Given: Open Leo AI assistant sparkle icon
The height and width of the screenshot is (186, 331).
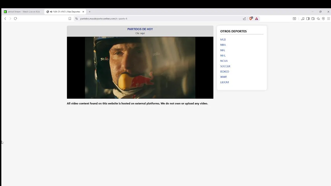Looking at the screenshot, I should 318,19.
